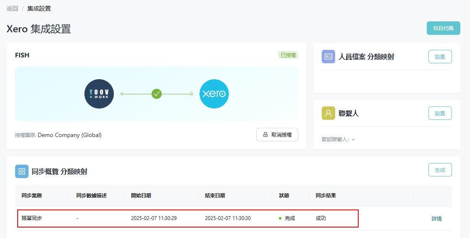Click the Xero 集成設置 page title
Image resolution: width=470 pixels, height=238 pixels.
(39, 29)
